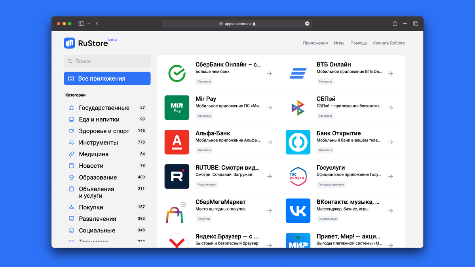The width and height of the screenshot is (475, 267).
Task: Click the Поиск search field
Action: click(x=107, y=61)
